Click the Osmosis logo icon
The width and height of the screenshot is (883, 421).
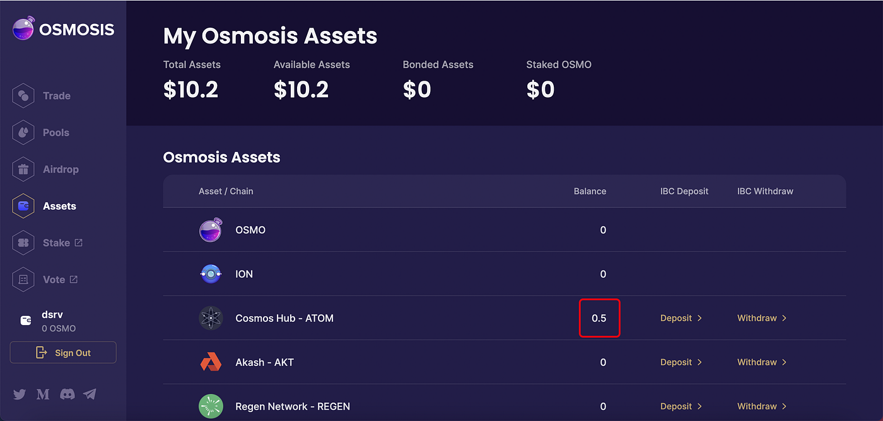click(23, 29)
